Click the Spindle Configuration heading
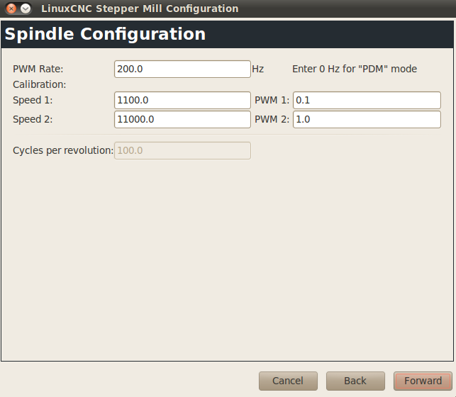This screenshot has height=397, width=456. tap(105, 34)
